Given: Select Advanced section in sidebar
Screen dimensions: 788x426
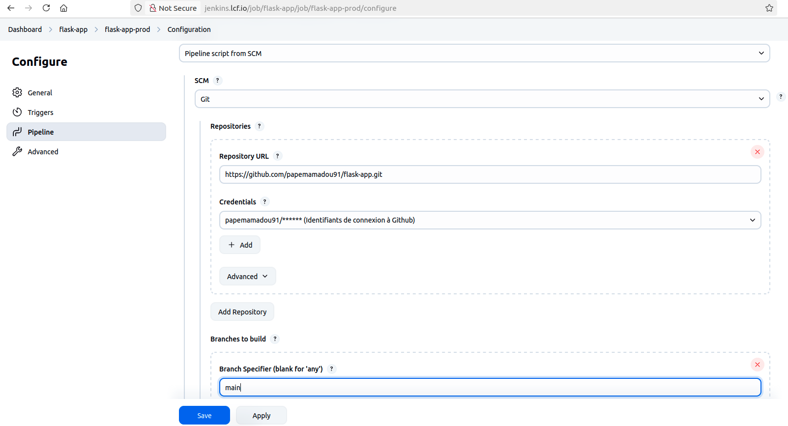Looking at the screenshot, I should pyautogui.click(x=43, y=152).
